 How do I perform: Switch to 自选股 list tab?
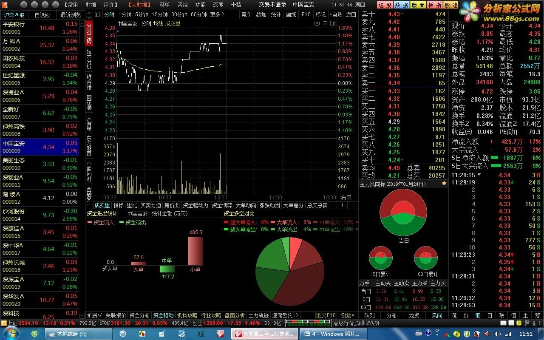[42, 14]
